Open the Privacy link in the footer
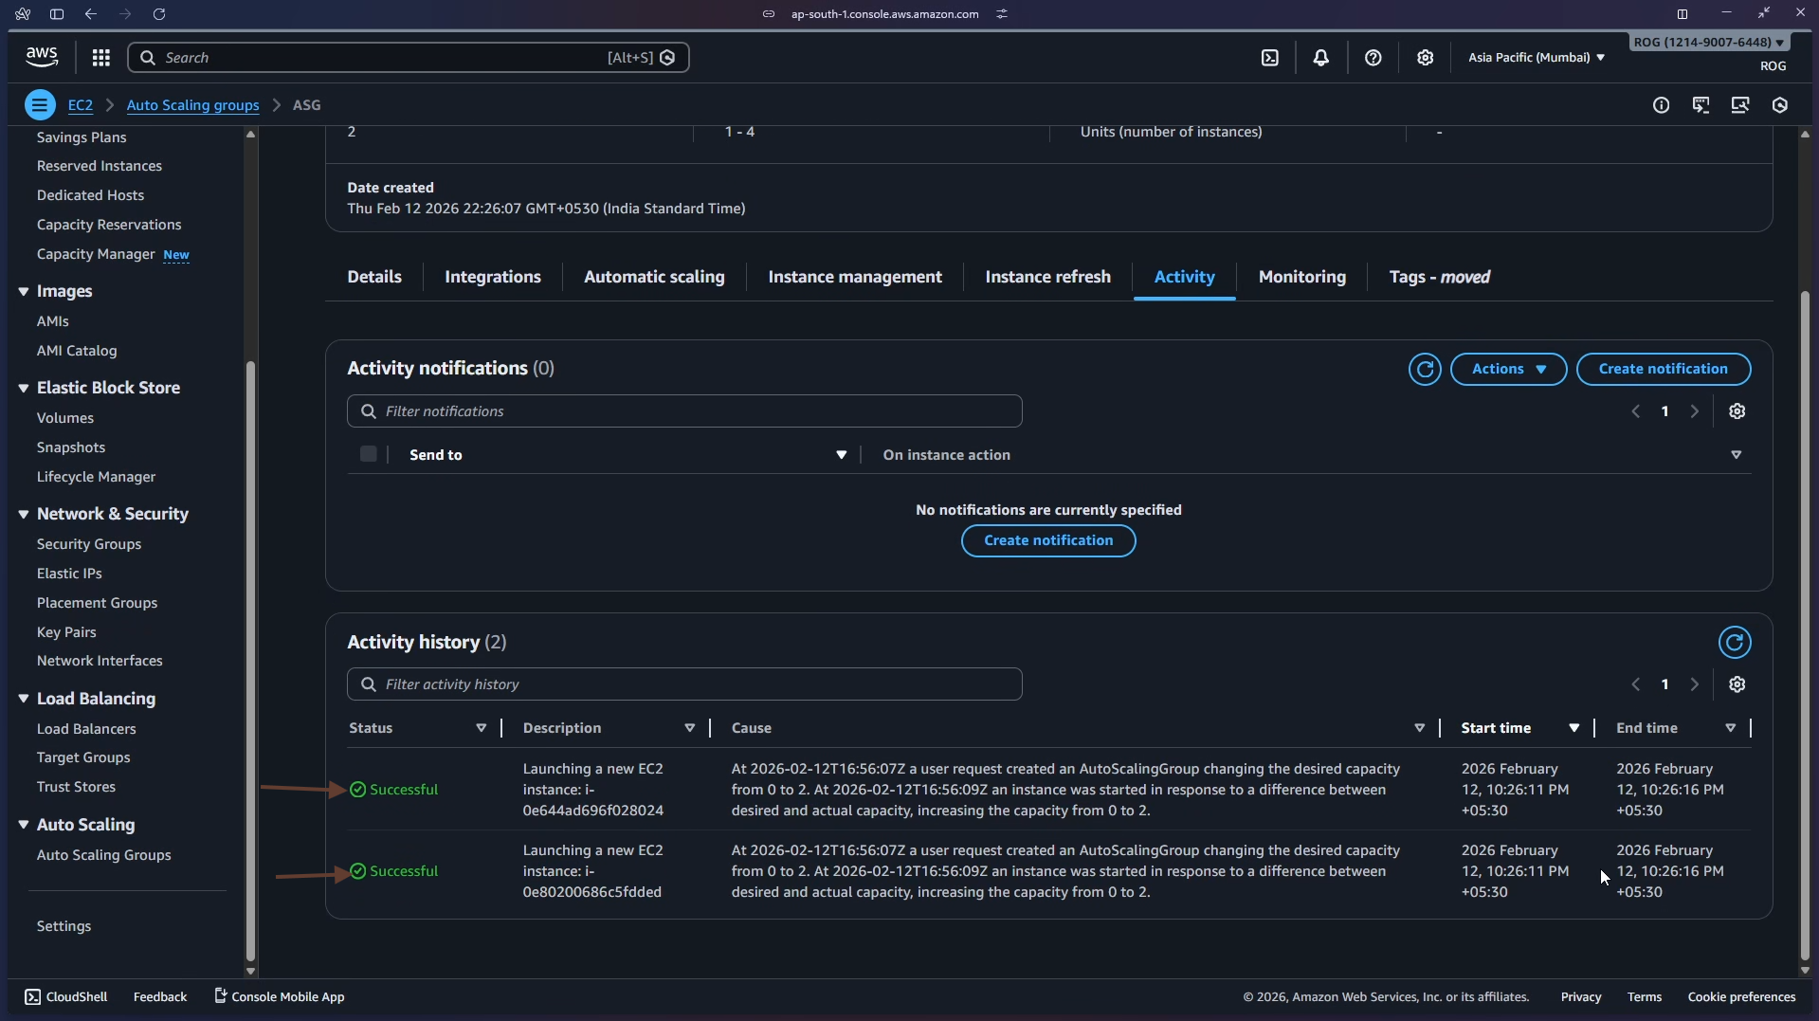 [1581, 996]
